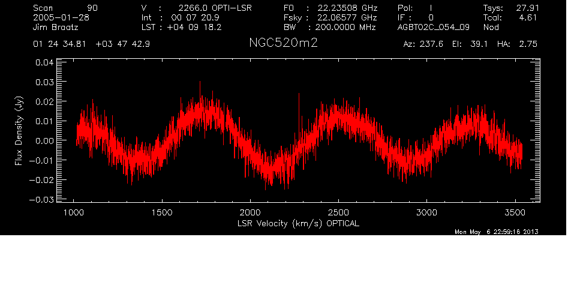Image resolution: width=577 pixels, height=294 pixels.
Task: Click the y-axis tick label −0.02
Action: tap(41, 180)
